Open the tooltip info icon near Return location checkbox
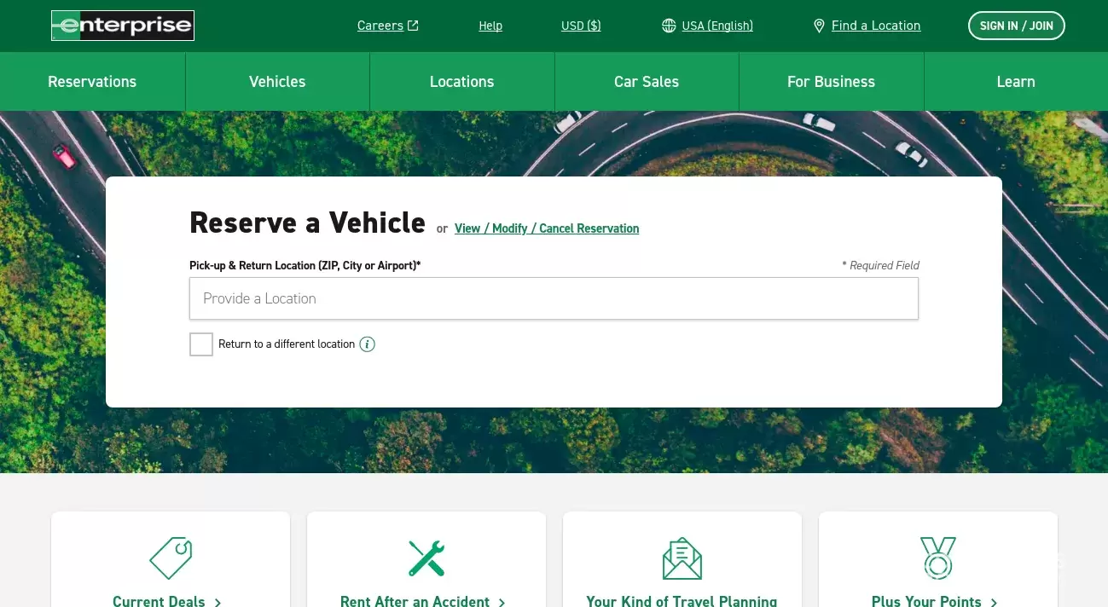The image size is (1108, 607). (x=367, y=344)
